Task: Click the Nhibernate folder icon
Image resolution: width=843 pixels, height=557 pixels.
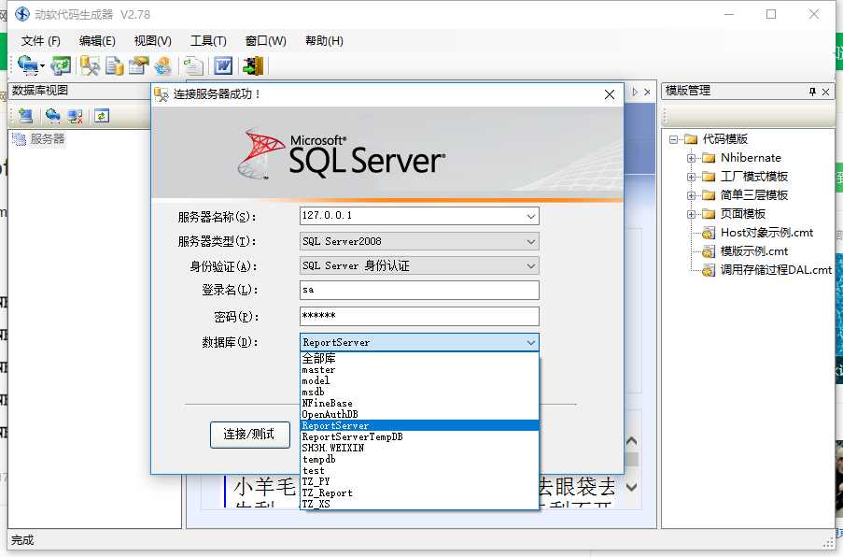Action: tap(709, 158)
